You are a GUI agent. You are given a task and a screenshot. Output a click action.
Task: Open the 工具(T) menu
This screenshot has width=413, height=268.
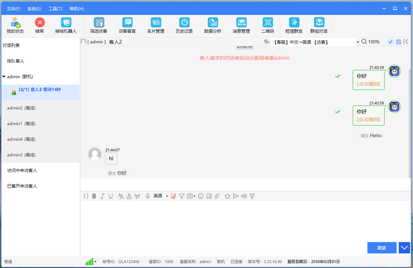pos(55,9)
